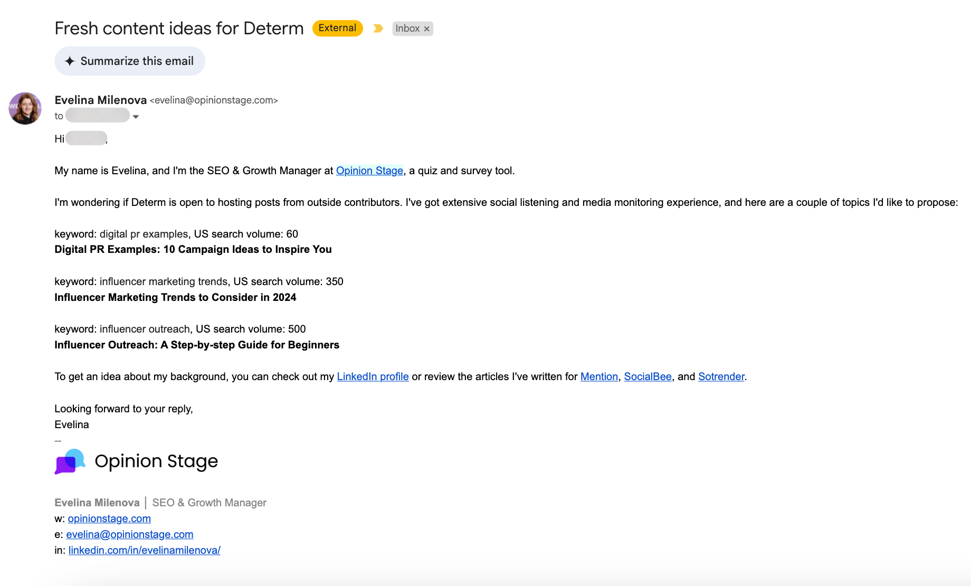Image resolution: width=971 pixels, height=586 pixels.
Task: Click the speech-bubble mark of the Opinion Stage logo
Action: [69, 461]
